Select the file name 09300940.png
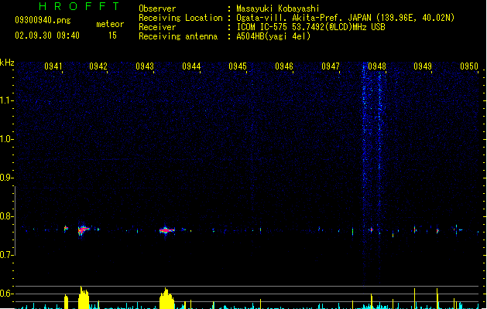The image size is (487, 309). (43, 20)
